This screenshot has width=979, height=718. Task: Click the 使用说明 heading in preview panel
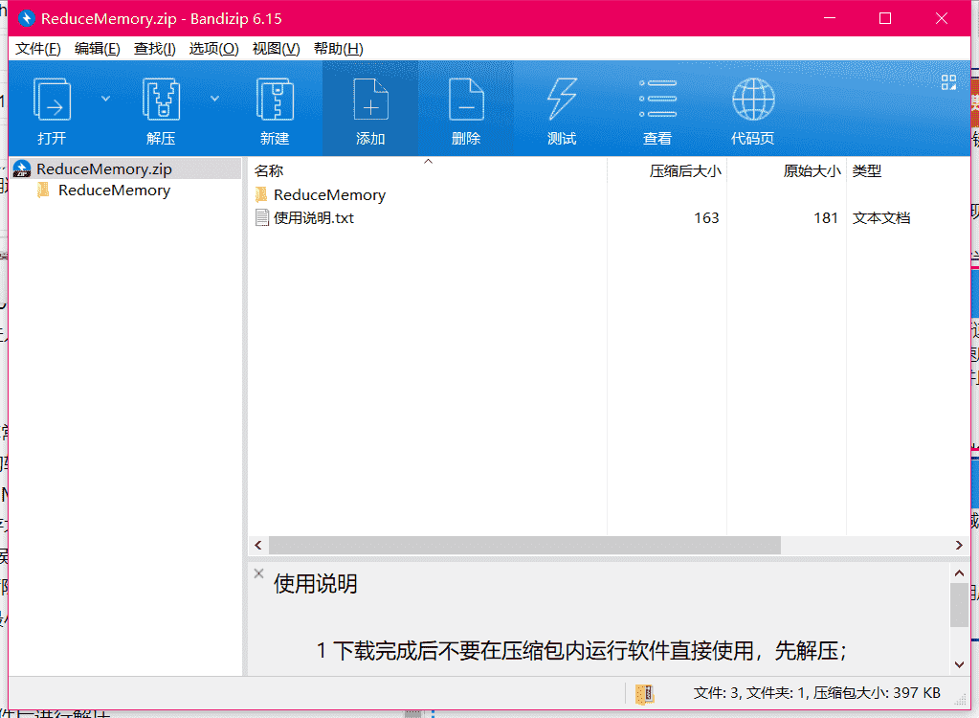click(x=315, y=584)
